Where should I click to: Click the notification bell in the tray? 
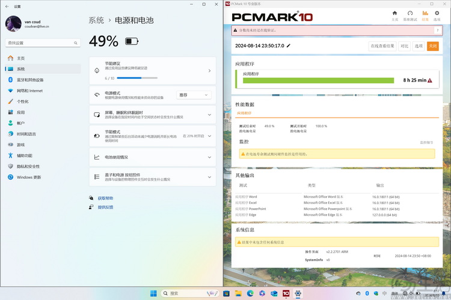444,293
